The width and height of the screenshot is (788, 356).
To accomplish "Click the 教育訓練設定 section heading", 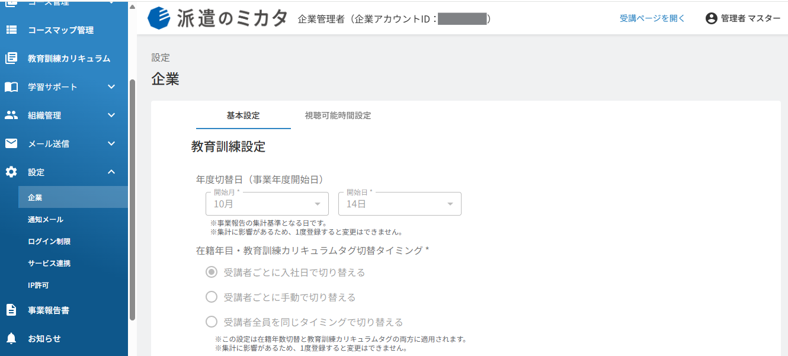I will pyautogui.click(x=229, y=146).
